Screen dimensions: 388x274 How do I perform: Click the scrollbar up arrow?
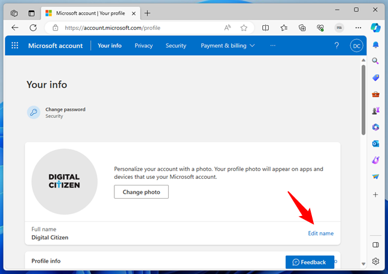[x=363, y=60]
